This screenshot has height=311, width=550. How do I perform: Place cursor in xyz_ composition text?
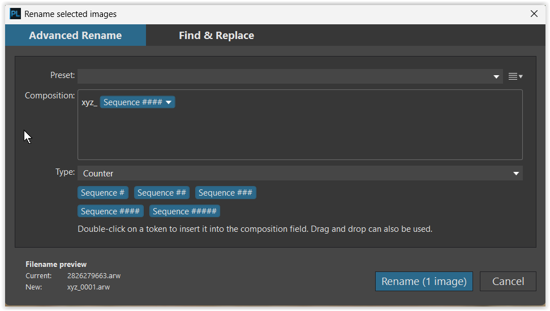89,102
